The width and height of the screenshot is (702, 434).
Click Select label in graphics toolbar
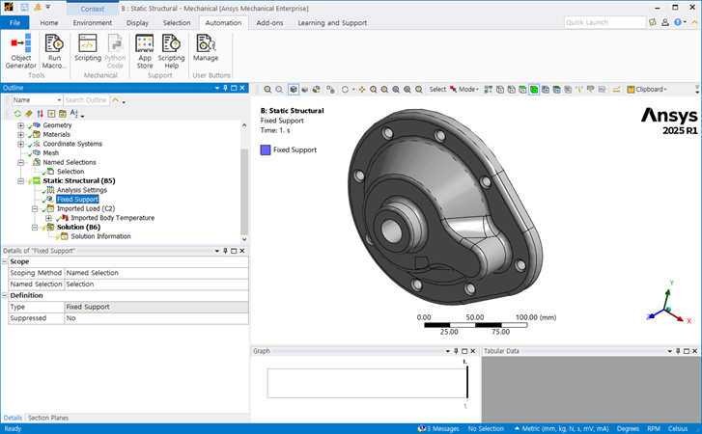click(437, 90)
